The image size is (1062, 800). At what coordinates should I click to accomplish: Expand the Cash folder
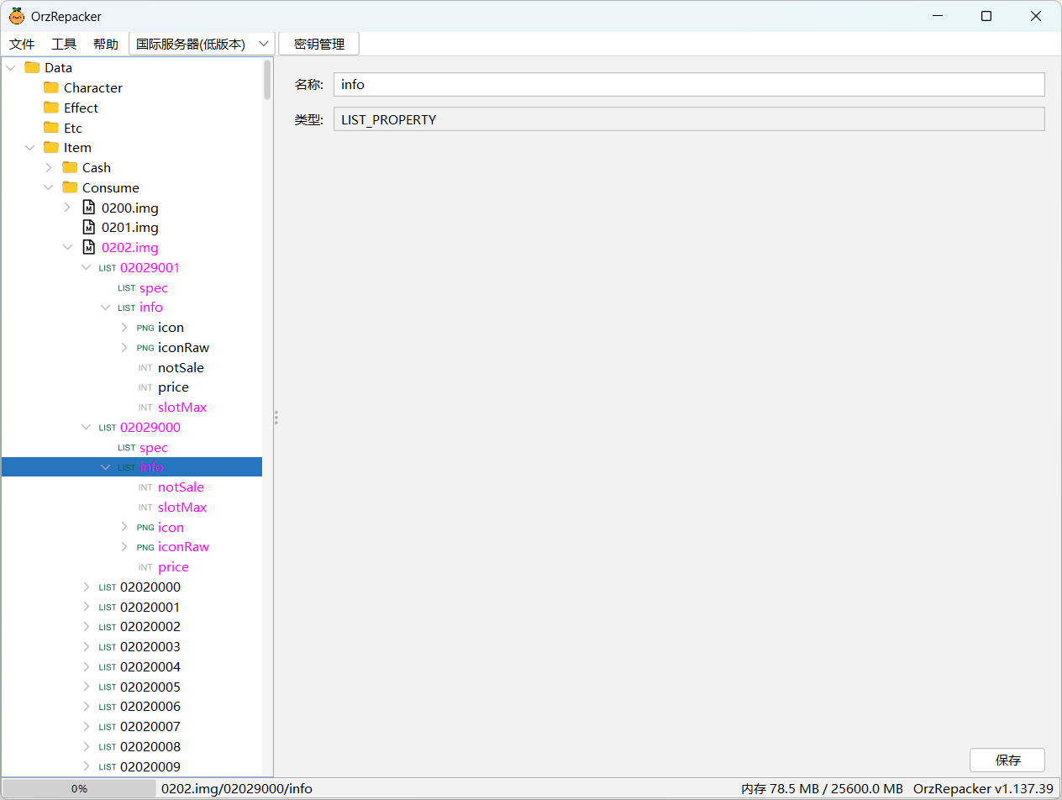[x=49, y=167]
